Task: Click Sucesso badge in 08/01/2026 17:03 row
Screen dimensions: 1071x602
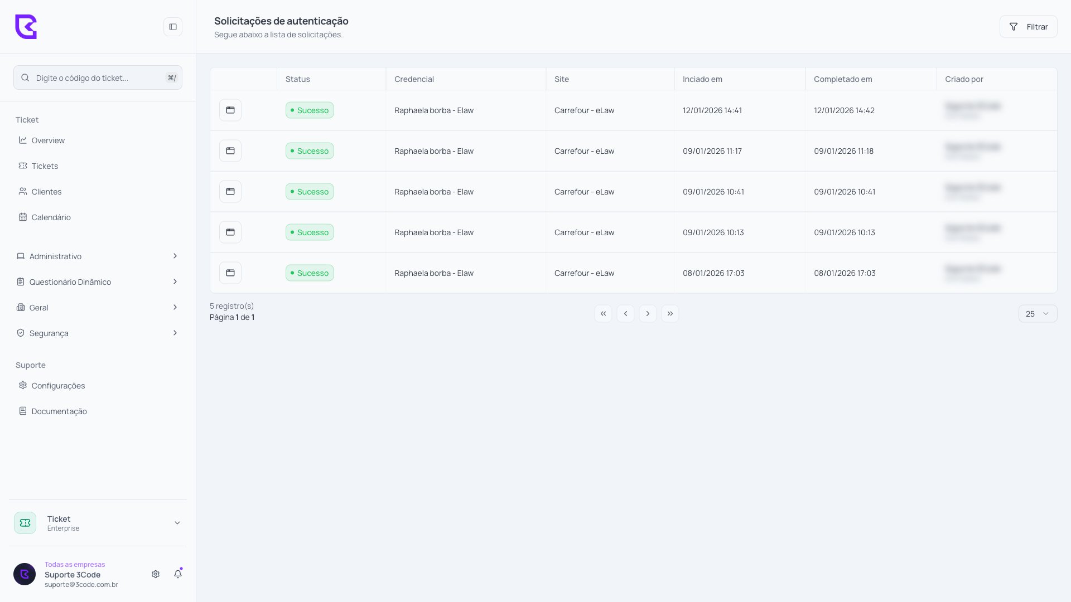Action: [x=310, y=273]
